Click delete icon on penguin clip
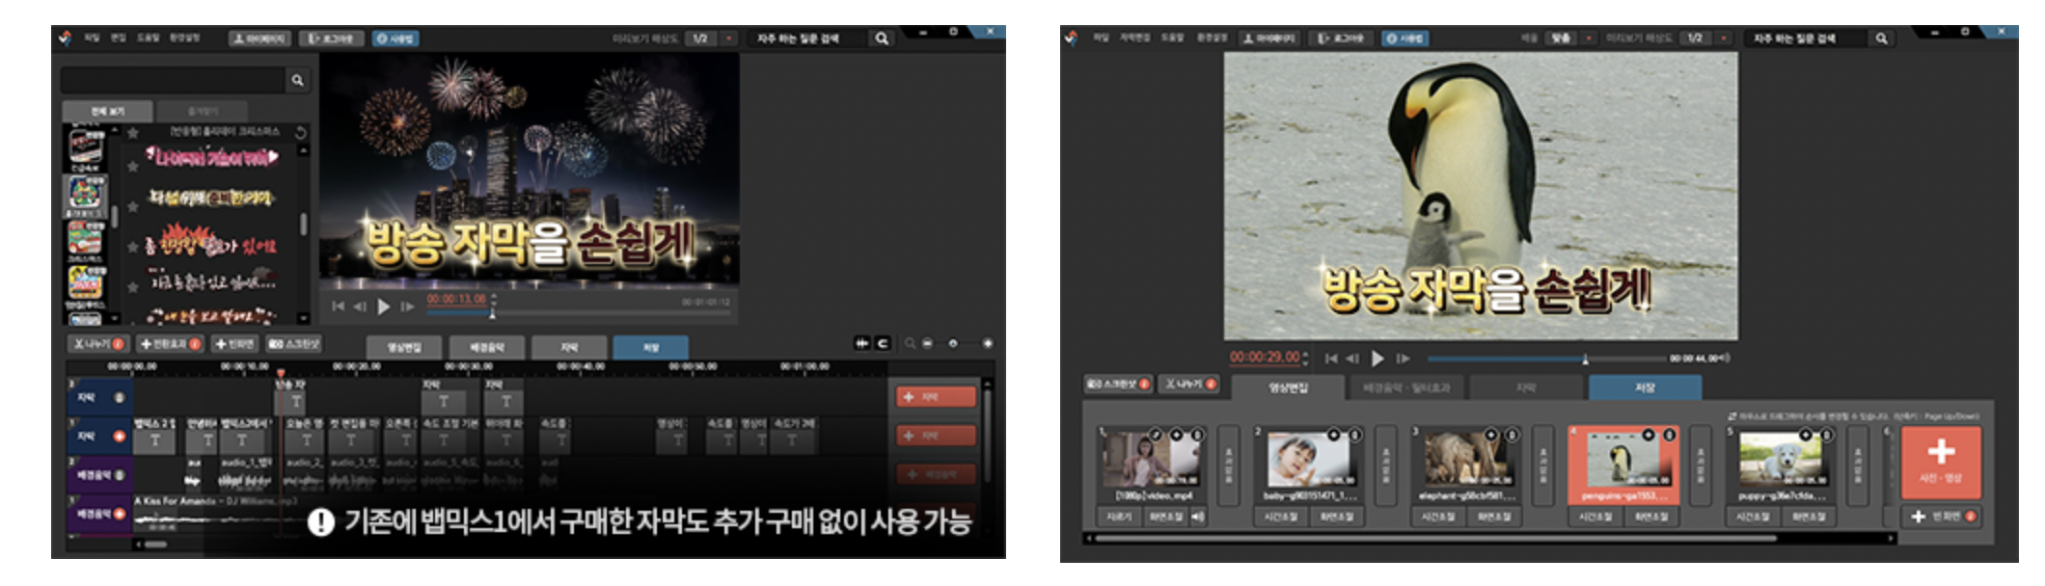 1669,436
